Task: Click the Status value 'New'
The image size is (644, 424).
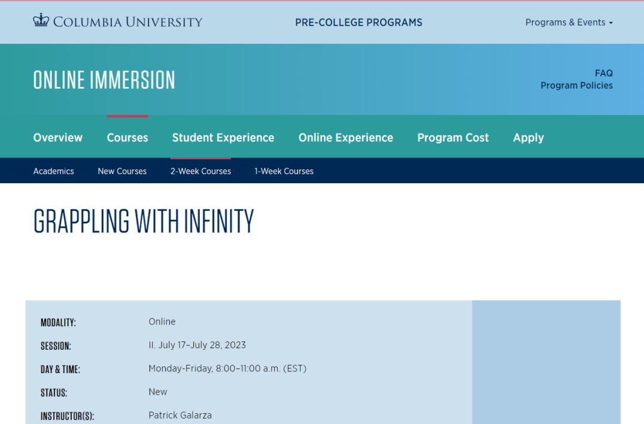Action: tap(158, 392)
